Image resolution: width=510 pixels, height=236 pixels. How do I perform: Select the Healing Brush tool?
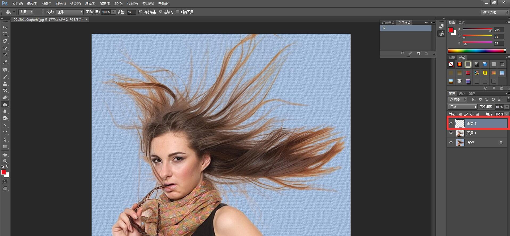pos(5,70)
